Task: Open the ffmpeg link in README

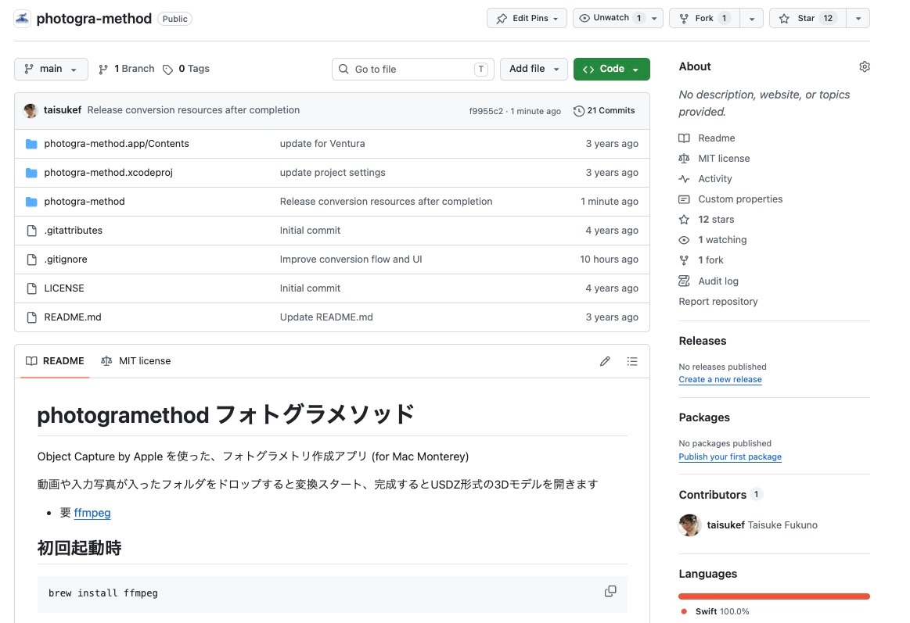Action: coord(92,513)
